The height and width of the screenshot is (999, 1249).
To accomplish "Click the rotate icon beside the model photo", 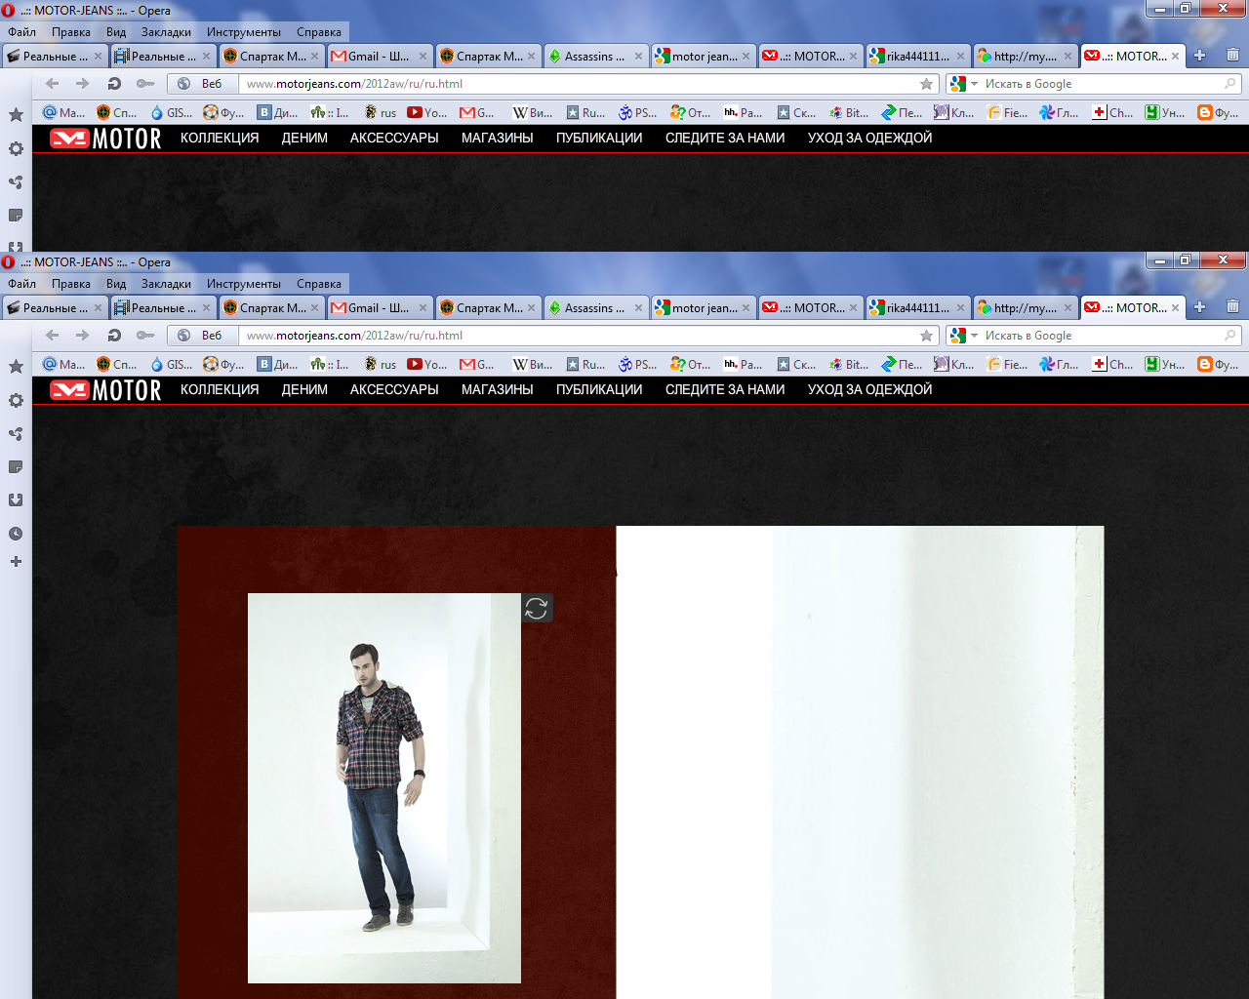I will [537, 609].
